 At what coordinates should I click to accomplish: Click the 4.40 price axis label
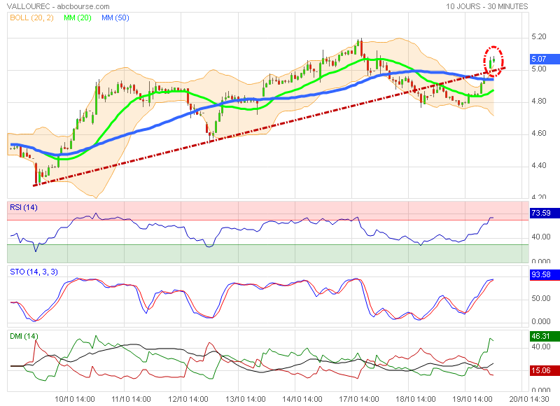[x=539, y=165]
